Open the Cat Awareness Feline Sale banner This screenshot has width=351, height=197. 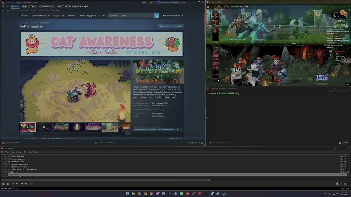(x=102, y=44)
